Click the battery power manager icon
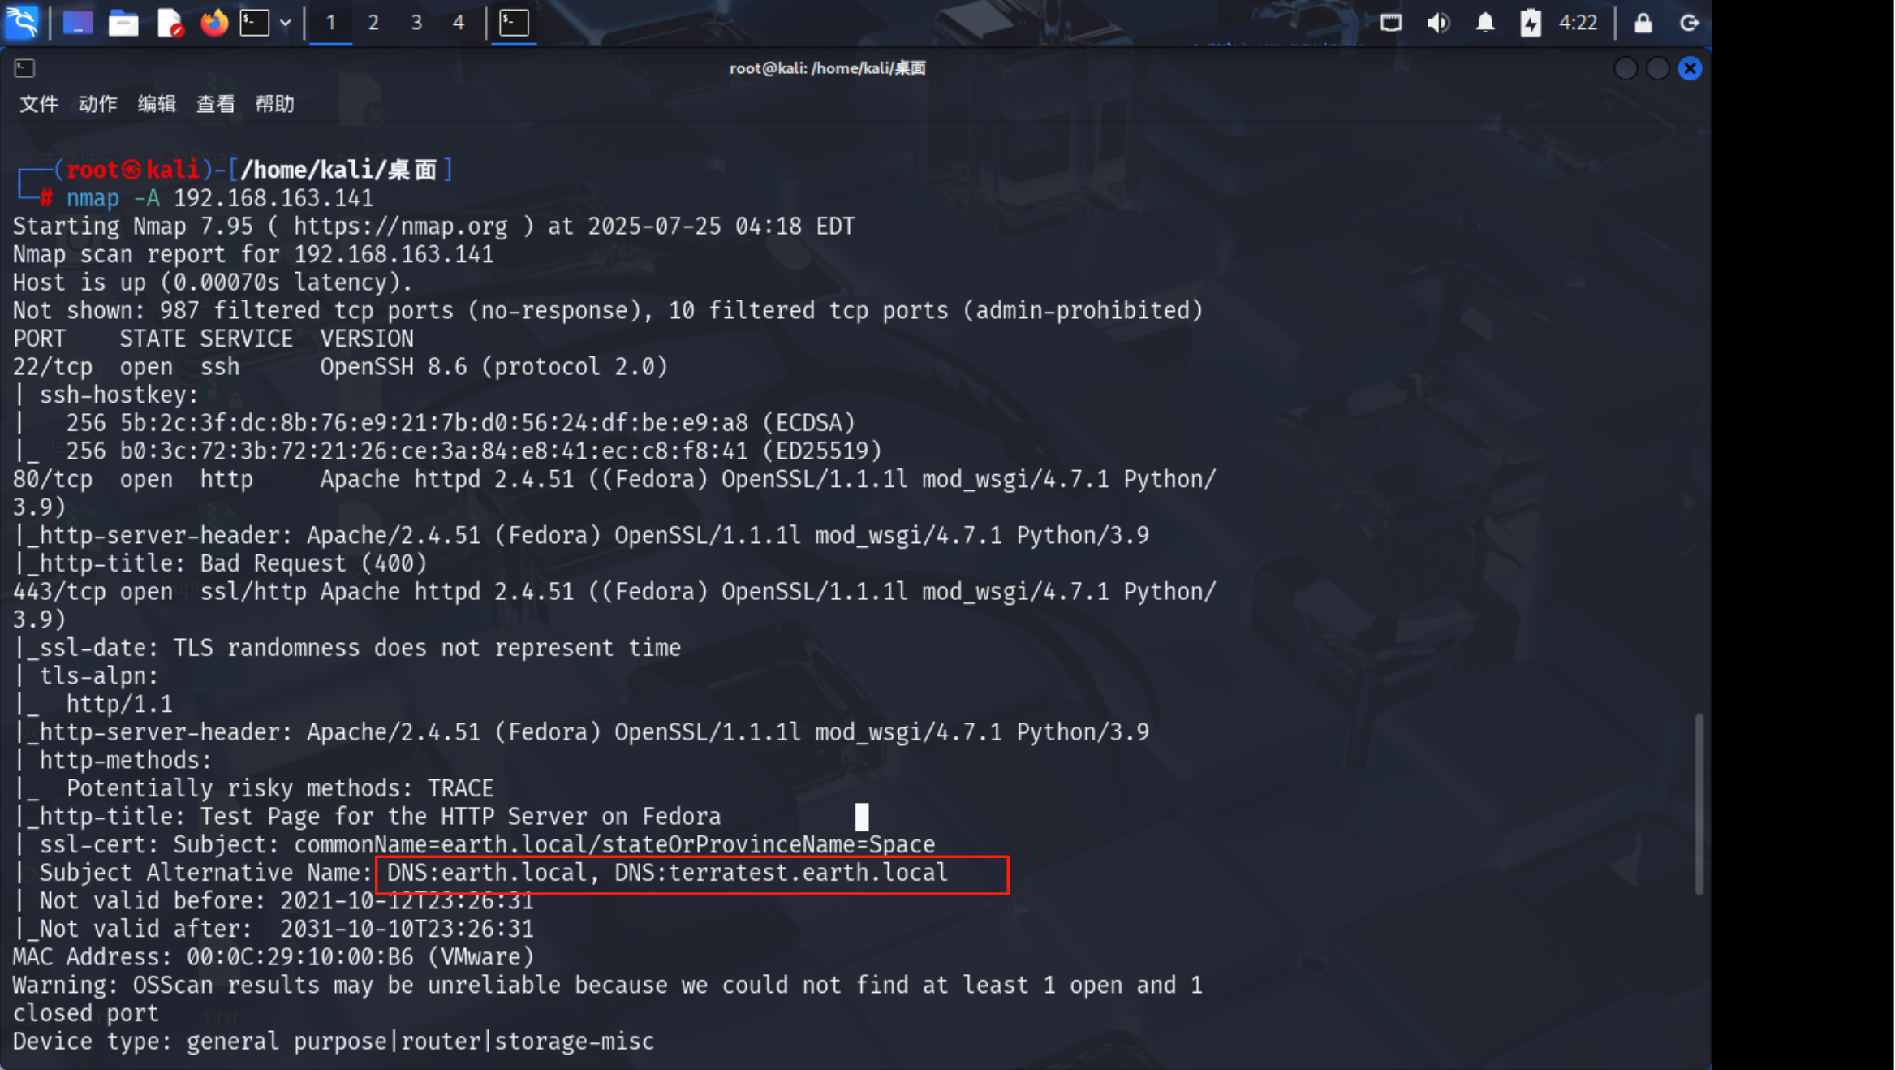 pyautogui.click(x=1530, y=23)
